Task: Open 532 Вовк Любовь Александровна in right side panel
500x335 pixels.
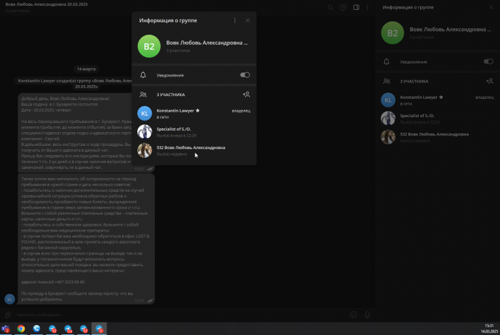Action: point(437,137)
